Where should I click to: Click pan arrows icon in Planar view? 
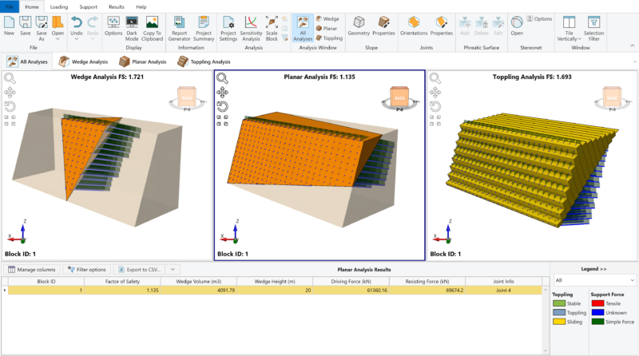pyautogui.click(x=222, y=92)
